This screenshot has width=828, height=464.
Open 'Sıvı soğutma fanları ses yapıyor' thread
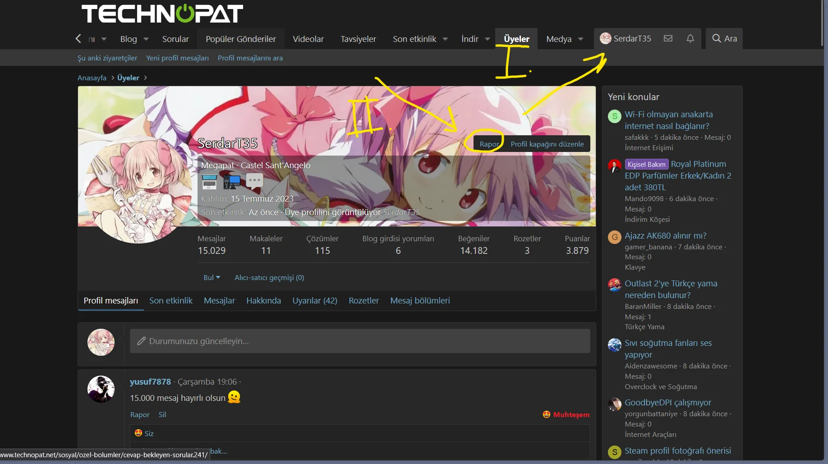[x=668, y=349]
